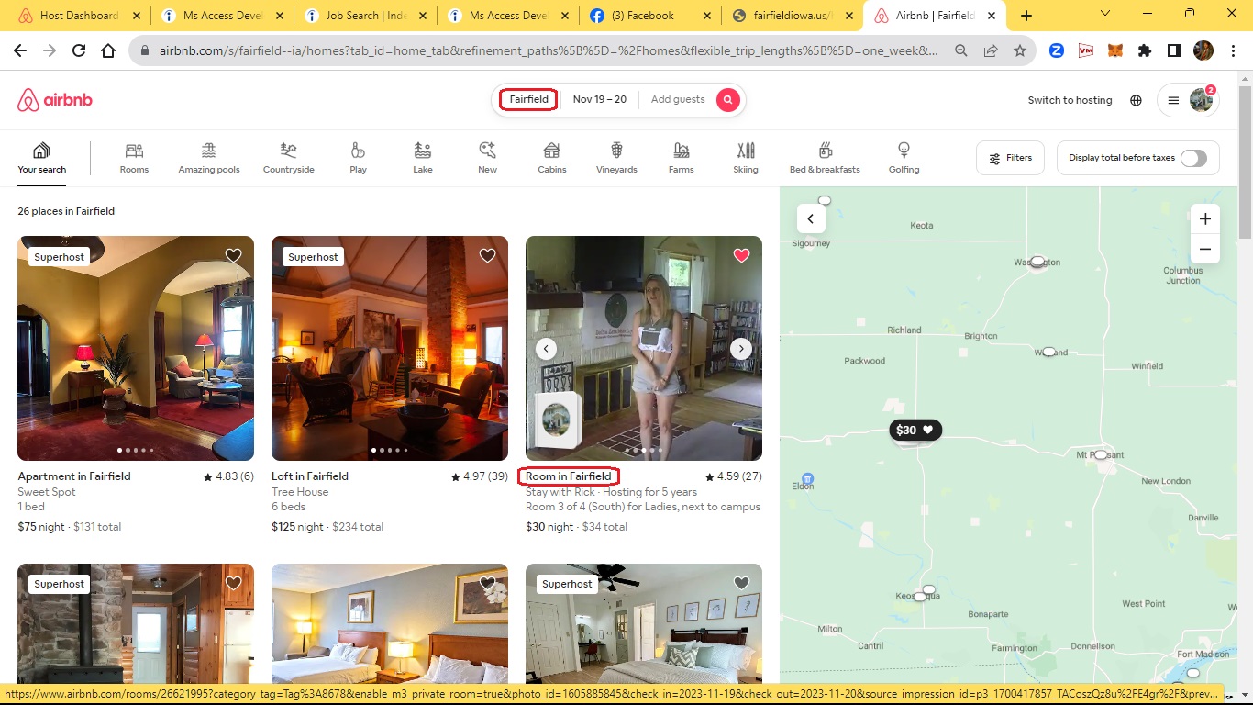Select the Cabins category

[552, 158]
